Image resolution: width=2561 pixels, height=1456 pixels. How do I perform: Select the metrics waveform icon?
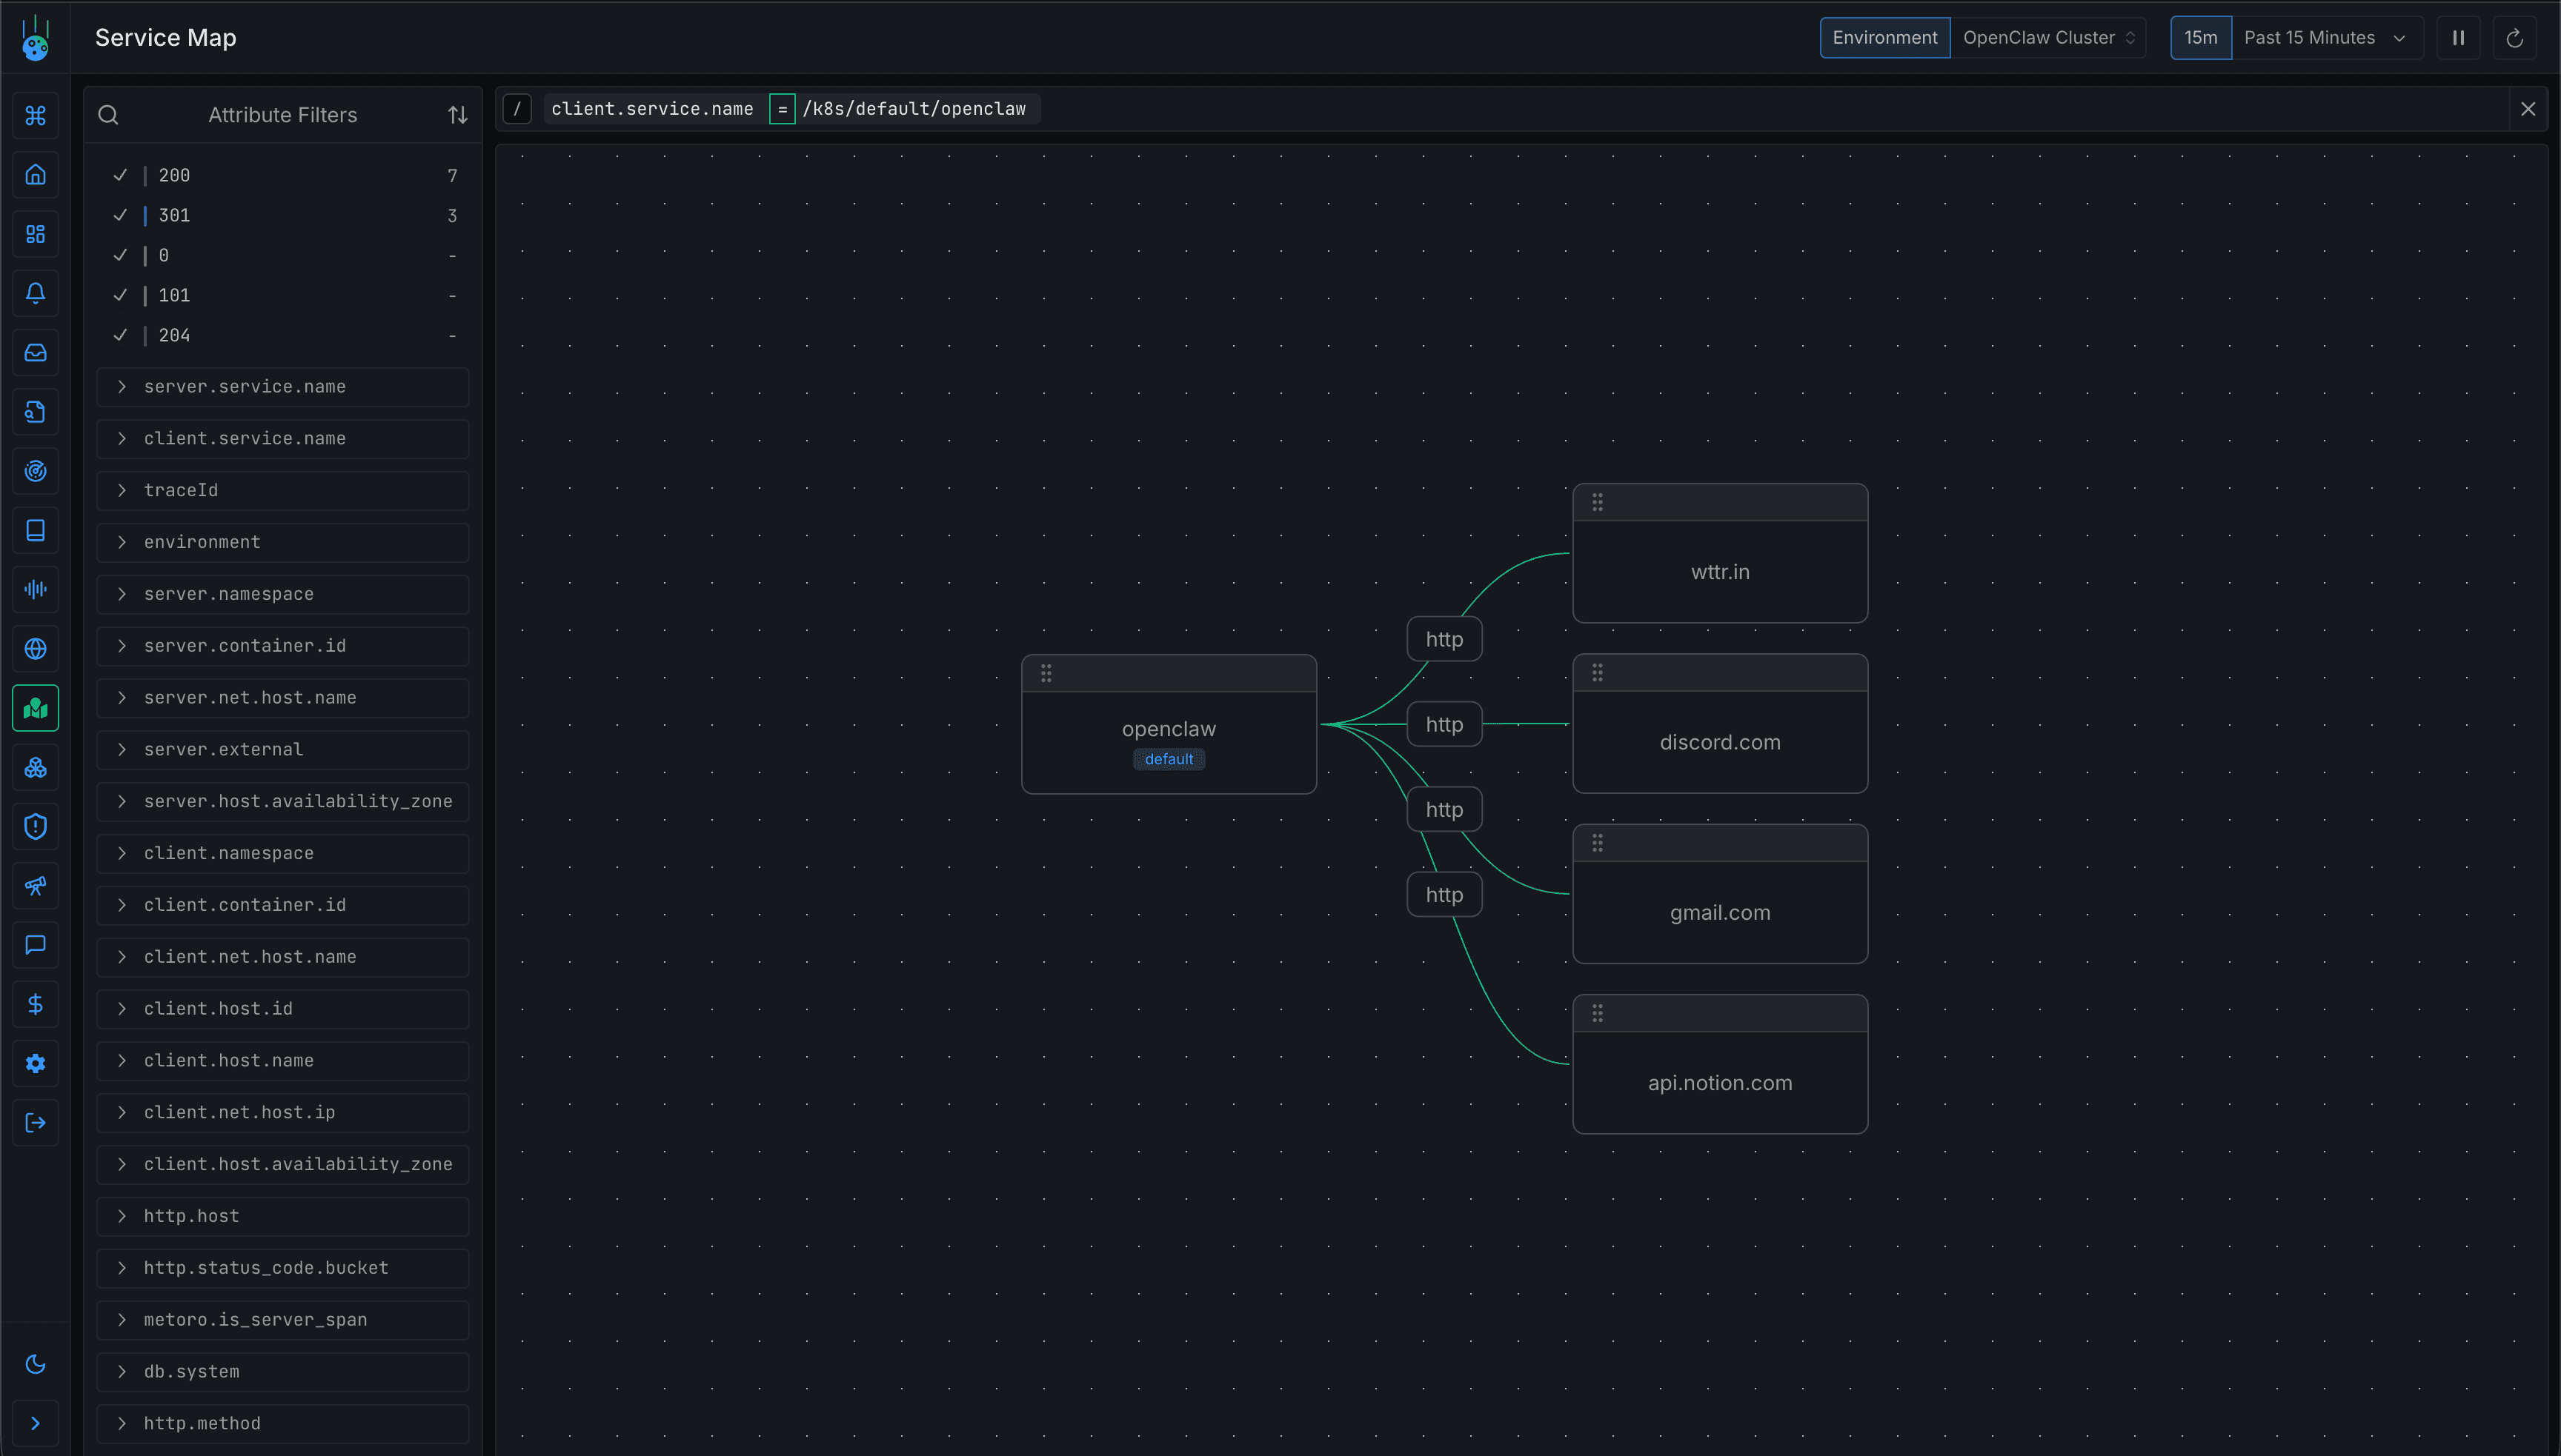pyautogui.click(x=36, y=589)
